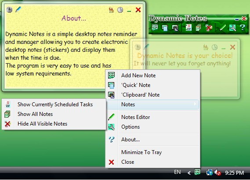Click the 'About...' title on yellow note

tap(74, 18)
